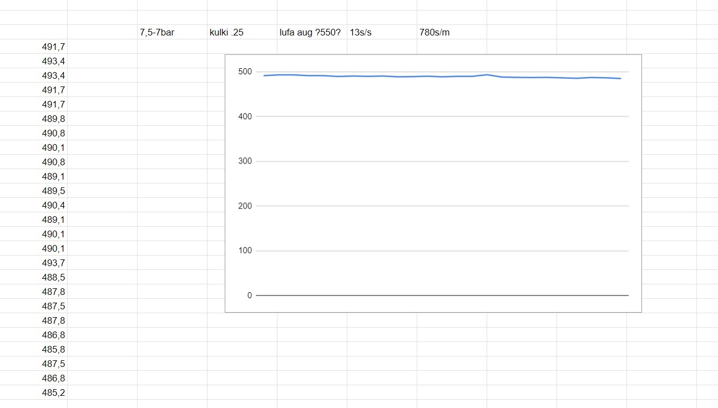Select the cell with value 493,7
This screenshot has height=408, width=718.
53,263
